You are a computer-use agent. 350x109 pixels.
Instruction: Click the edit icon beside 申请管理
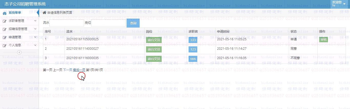pyautogui.click(x=5, y=37)
